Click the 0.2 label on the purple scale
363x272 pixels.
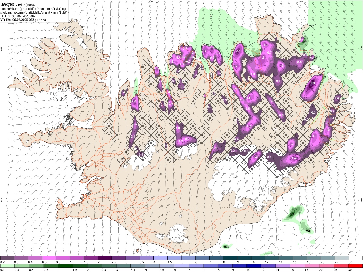tap(2, 262)
